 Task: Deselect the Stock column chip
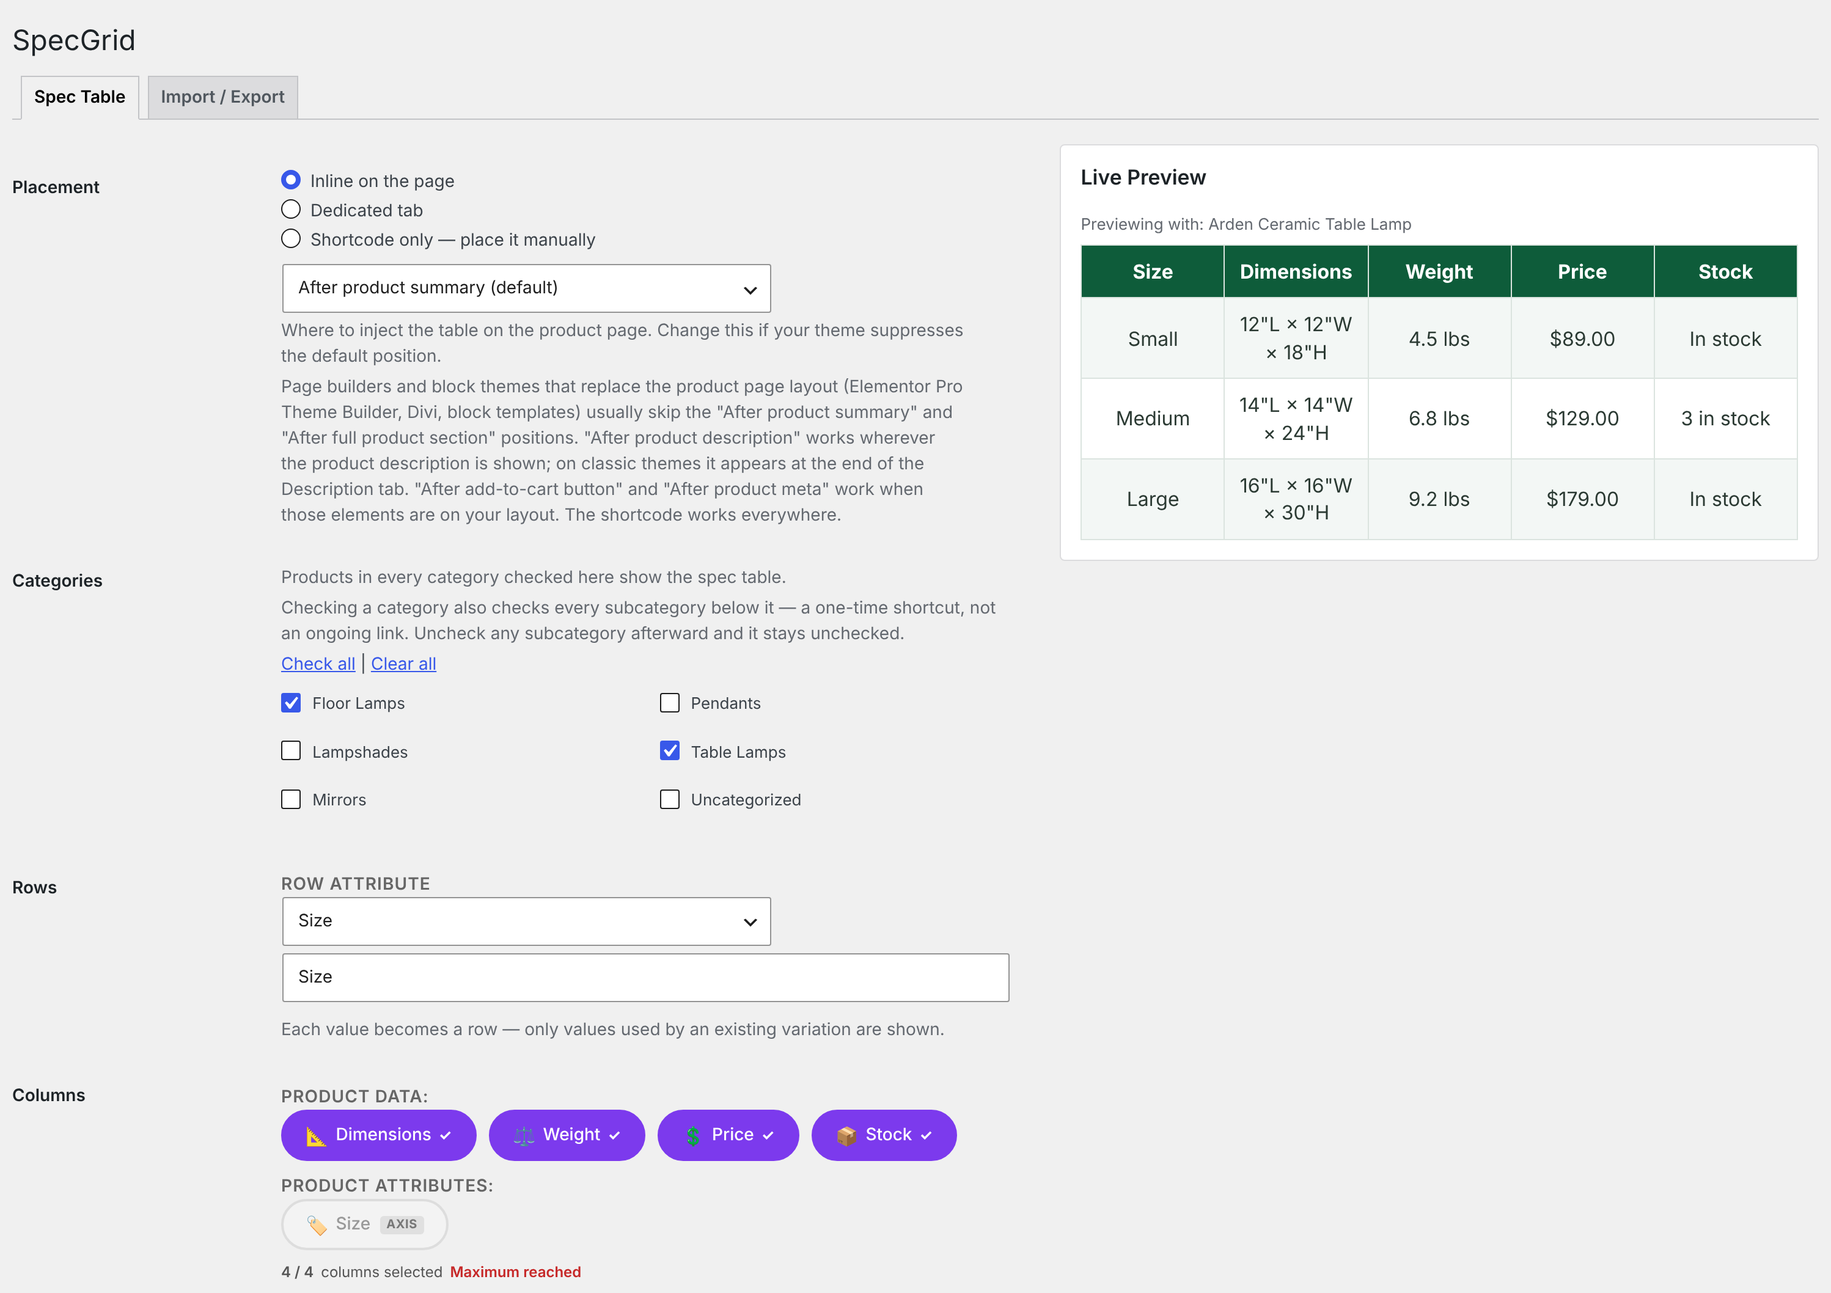point(884,1135)
